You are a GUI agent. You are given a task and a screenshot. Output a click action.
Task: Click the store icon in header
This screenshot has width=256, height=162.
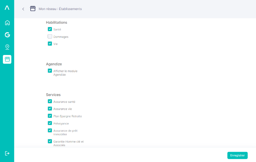click(33, 9)
